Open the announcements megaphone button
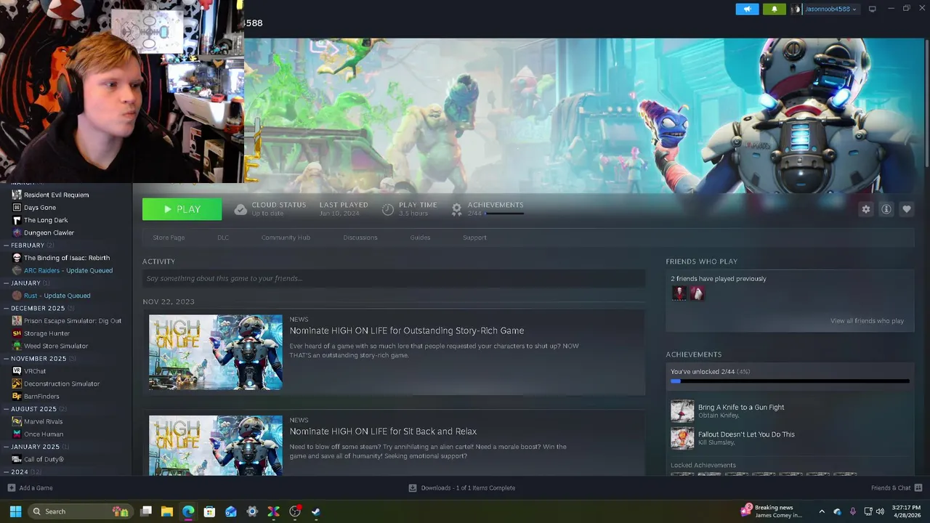This screenshot has height=523, width=930. click(x=747, y=9)
